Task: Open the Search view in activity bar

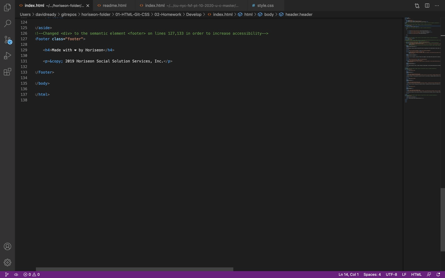Action: click(7, 23)
